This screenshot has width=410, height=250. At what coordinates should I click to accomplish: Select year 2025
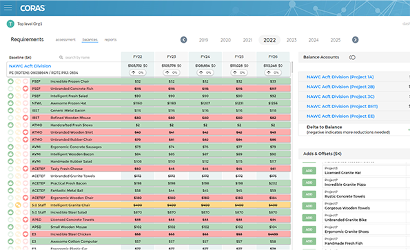336,40
